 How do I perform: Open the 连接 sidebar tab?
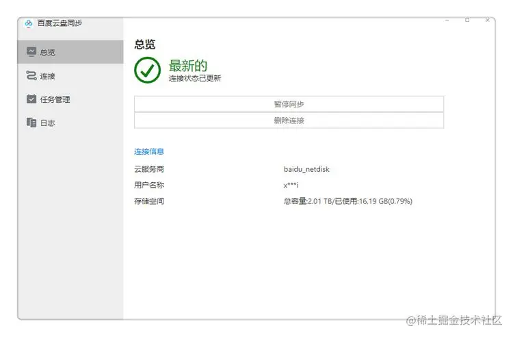[x=70, y=75]
